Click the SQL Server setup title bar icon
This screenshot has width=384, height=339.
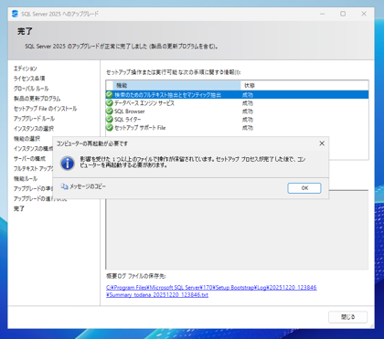coord(15,14)
